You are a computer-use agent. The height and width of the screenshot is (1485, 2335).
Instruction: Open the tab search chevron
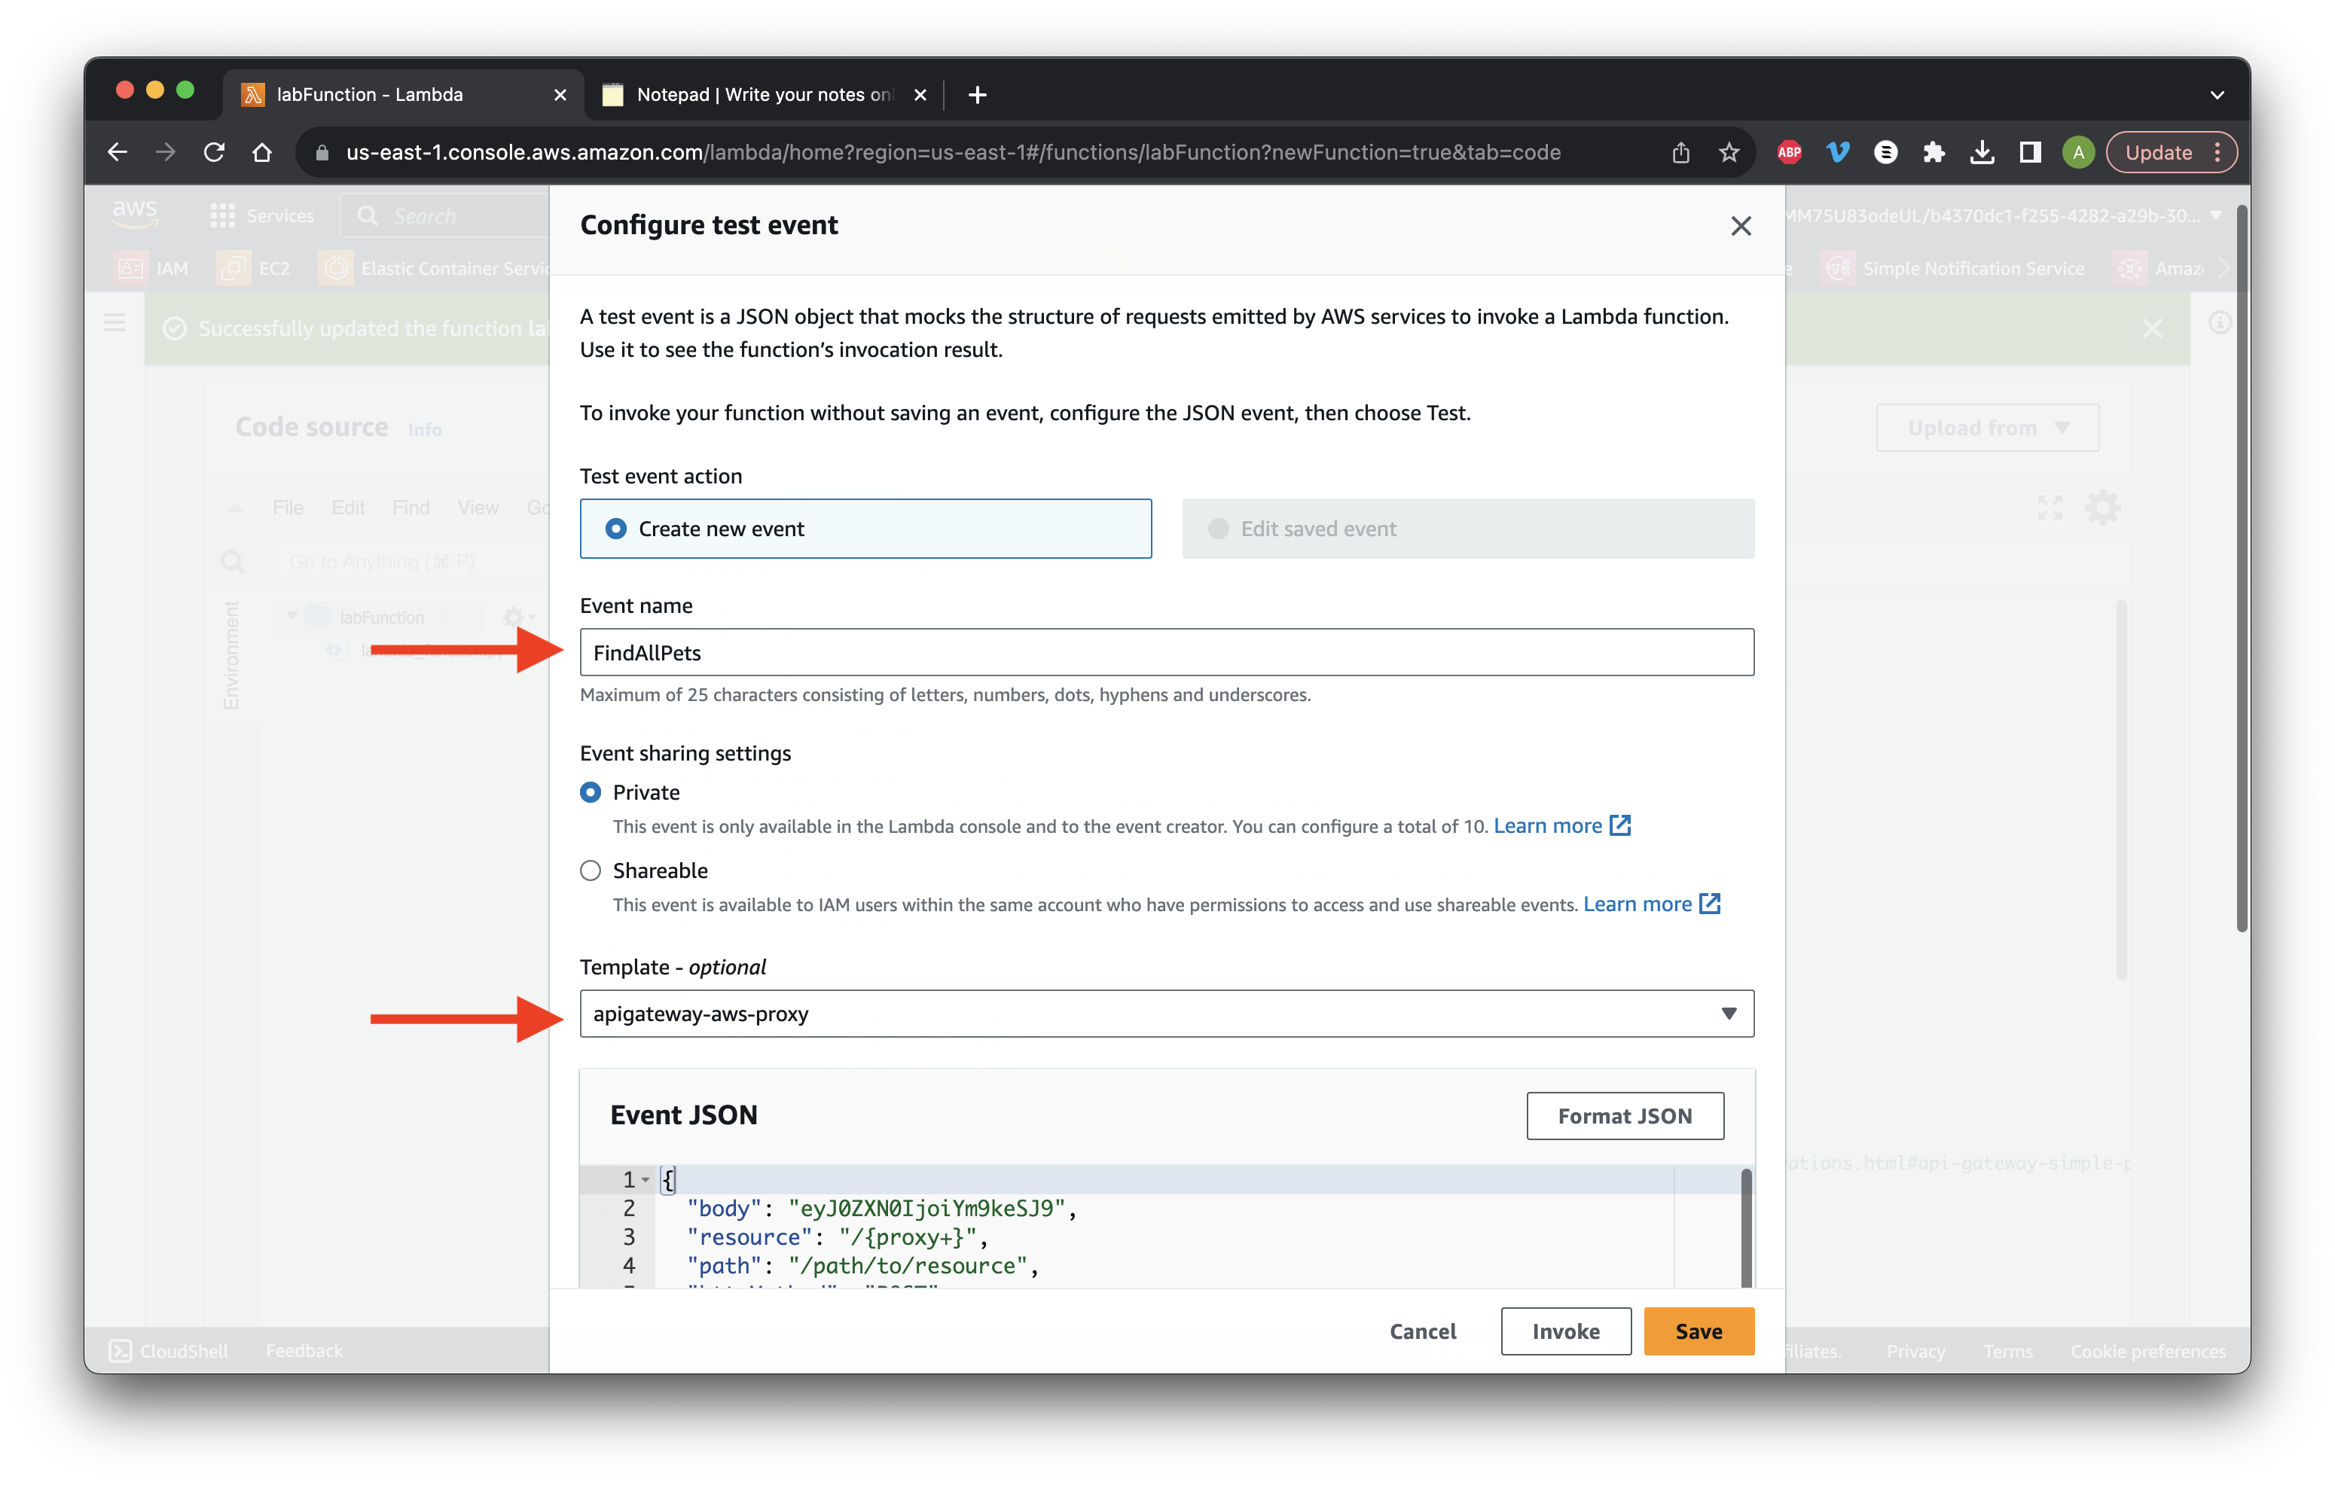(2217, 95)
